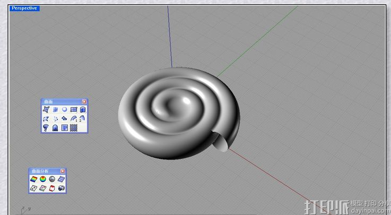The width and height of the screenshot is (391, 215).
Task: Click colored-dots sheet icon in analysis panel
Action: (x=43, y=188)
